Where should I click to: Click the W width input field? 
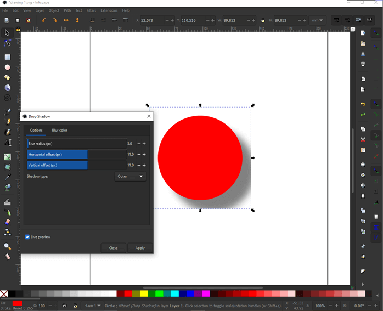(x=234, y=20)
